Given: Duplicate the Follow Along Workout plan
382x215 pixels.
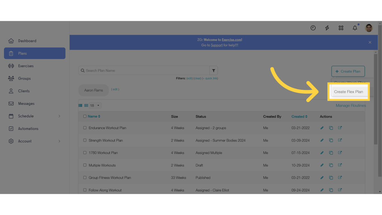Looking at the screenshot, I should click(331, 190).
